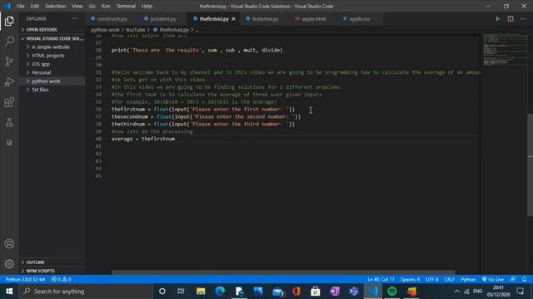Split the editor to the right
The image size is (533, 299).
pos(511,19)
